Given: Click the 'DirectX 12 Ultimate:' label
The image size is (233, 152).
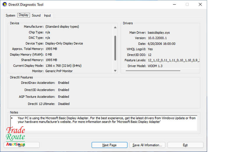Looking at the screenshot, I should tap(41, 104).
